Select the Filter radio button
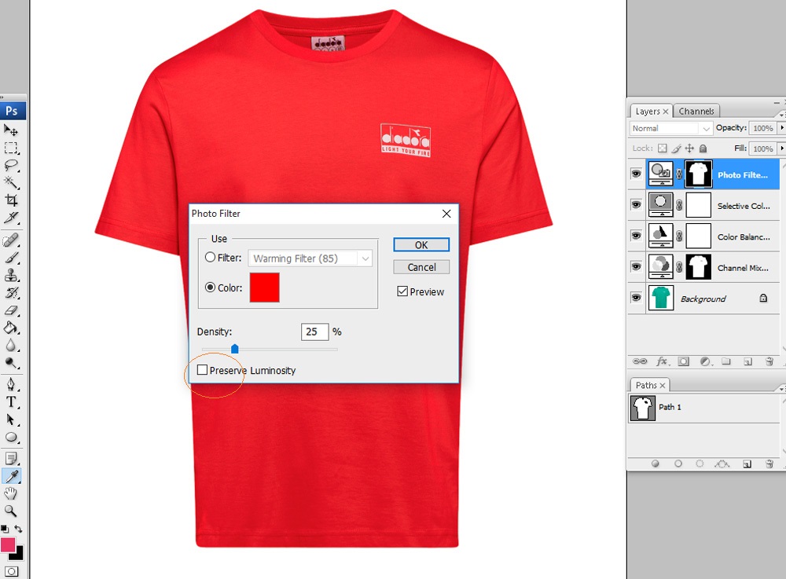This screenshot has height=579, width=786. [x=210, y=258]
